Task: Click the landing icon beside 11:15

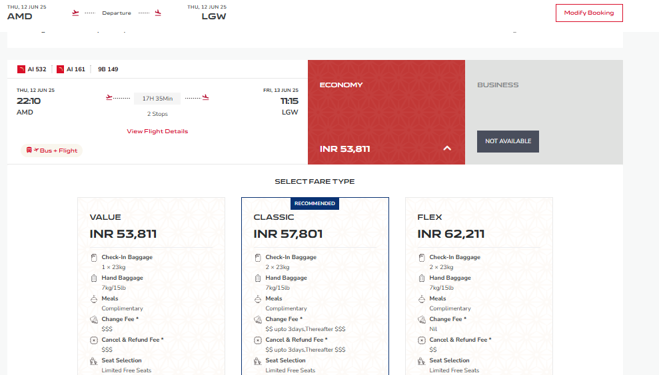Action: pyautogui.click(x=205, y=97)
